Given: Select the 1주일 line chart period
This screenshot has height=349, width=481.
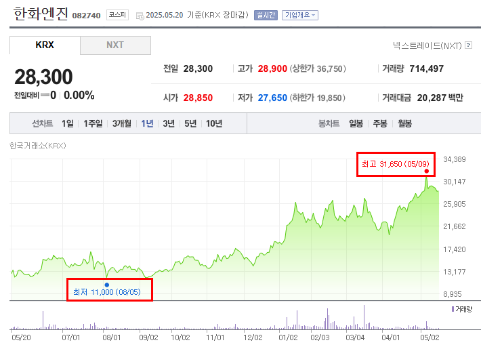Looking at the screenshot, I should click(x=93, y=123).
